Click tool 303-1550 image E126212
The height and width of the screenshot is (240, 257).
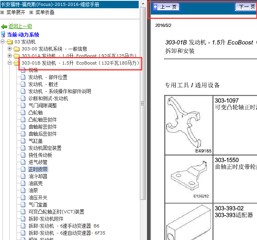(x=189, y=179)
